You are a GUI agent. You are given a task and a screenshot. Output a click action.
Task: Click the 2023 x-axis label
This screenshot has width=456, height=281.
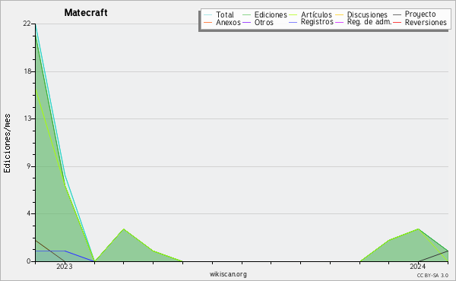tap(65, 266)
